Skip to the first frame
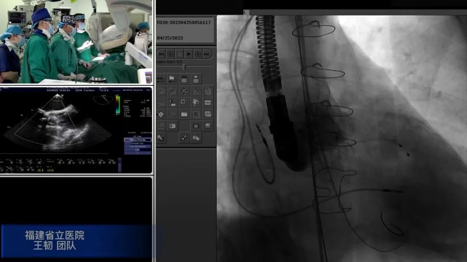Image resolution: width=467 pixels, height=262 pixels. [161, 54]
